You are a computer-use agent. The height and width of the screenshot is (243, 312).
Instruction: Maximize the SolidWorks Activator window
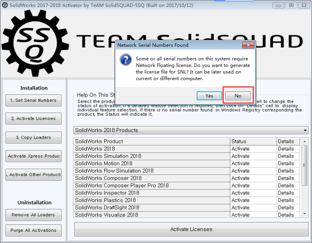pos(291,5)
